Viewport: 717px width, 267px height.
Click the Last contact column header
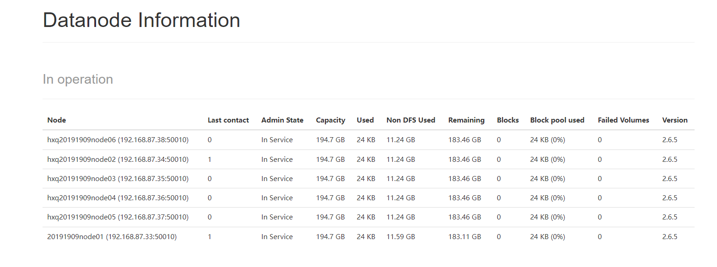(x=228, y=120)
